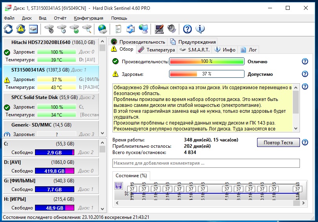The height and width of the screenshot is (222, 318).
Task: Select the Generic- SD/MMC disk entry
Action: (51, 128)
